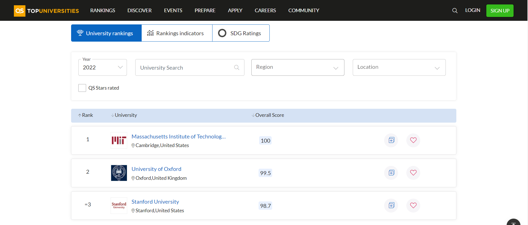
Task: Open the University of Oxford link
Action: [x=156, y=169]
